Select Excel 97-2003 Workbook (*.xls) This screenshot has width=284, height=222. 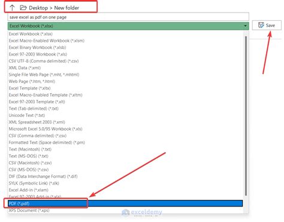point(38,54)
